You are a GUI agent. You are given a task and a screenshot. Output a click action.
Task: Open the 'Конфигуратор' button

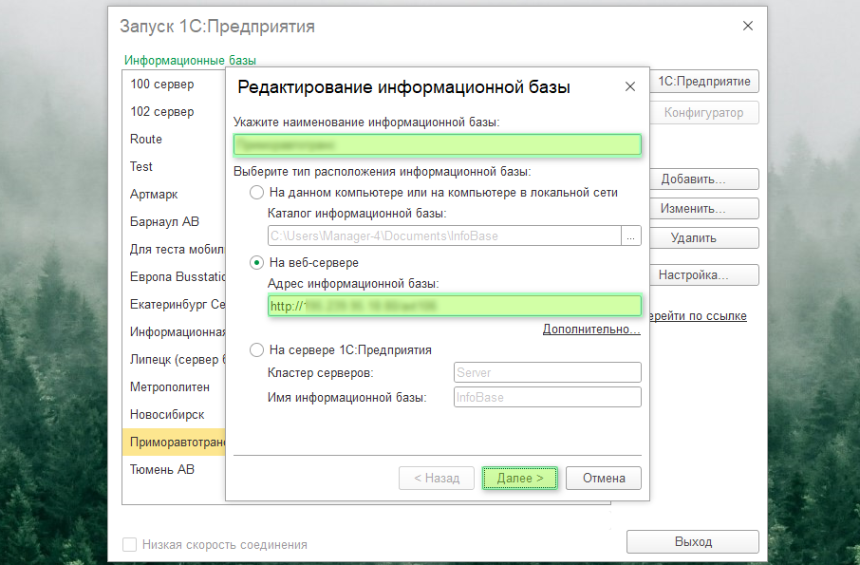pyautogui.click(x=704, y=112)
